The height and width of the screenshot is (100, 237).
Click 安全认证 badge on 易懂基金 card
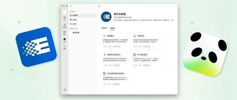(x=116, y=46)
